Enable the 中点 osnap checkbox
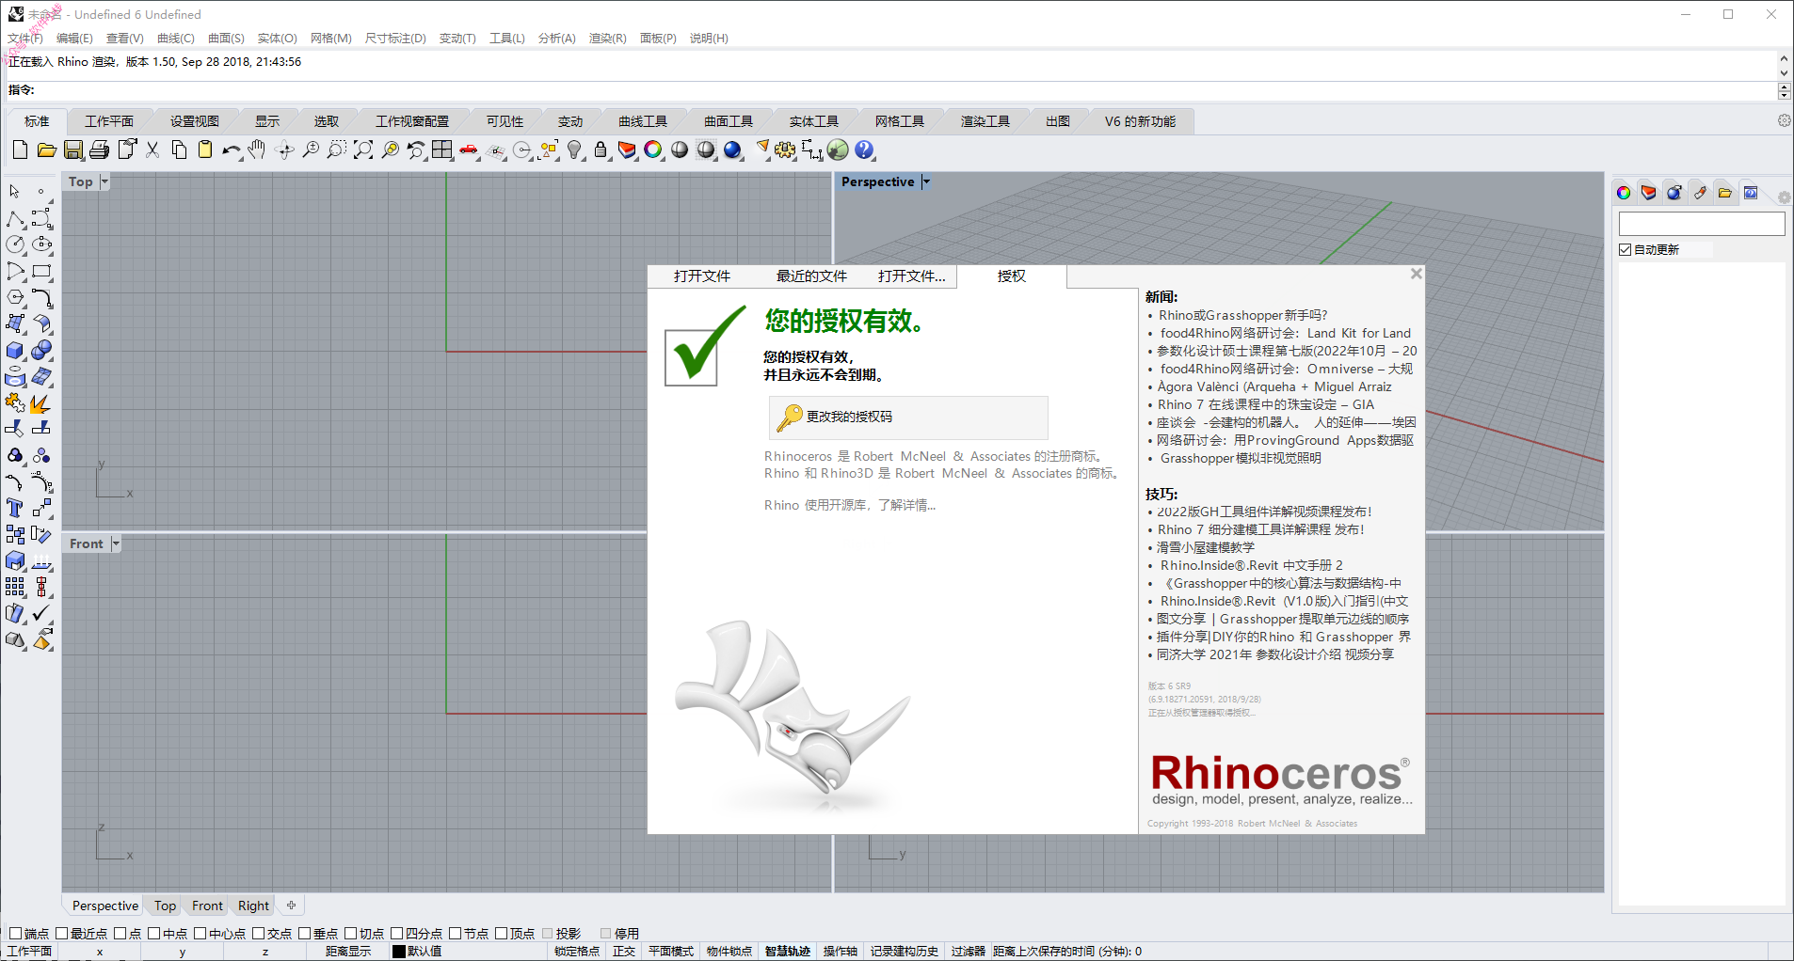Screen dimensions: 1794x961 coord(153,934)
